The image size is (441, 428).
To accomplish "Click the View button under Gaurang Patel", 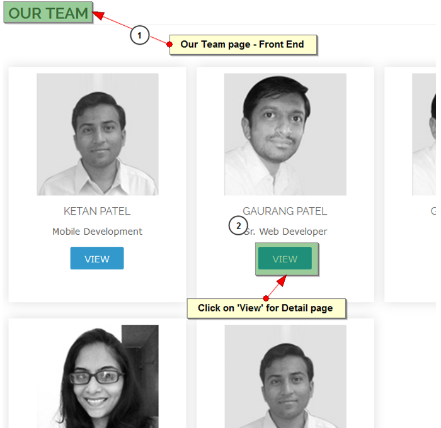I will click(285, 258).
